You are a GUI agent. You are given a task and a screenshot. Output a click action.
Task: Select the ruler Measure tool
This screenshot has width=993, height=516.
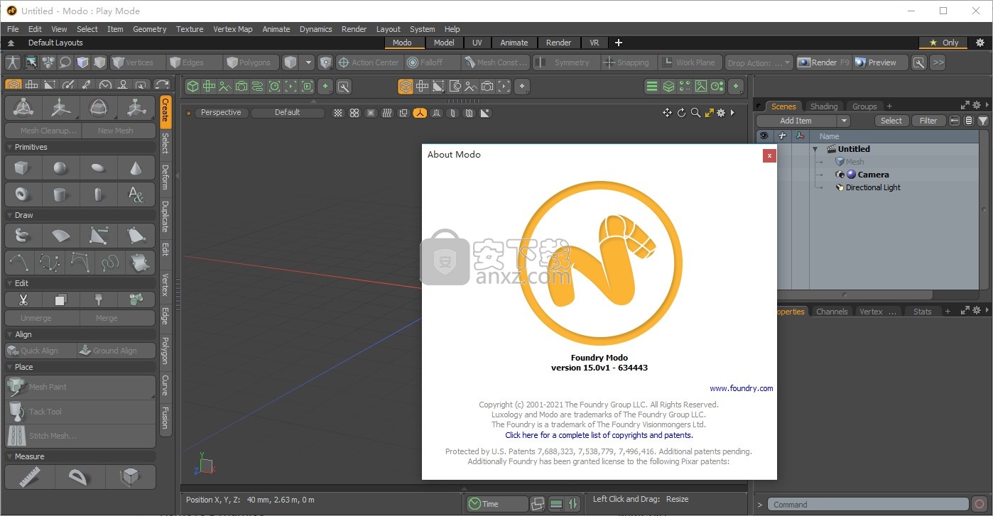(x=30, y=477)
